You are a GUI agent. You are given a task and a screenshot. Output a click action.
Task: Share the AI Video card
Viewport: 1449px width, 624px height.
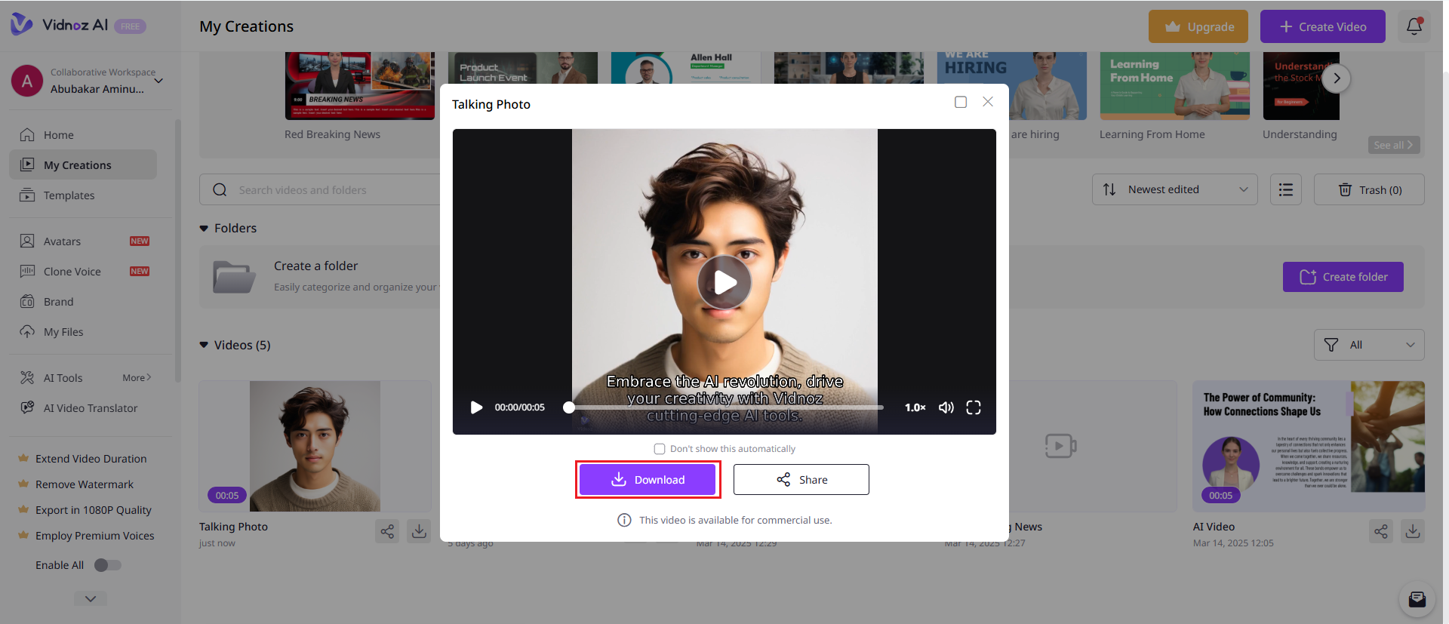pos(1381,531)
